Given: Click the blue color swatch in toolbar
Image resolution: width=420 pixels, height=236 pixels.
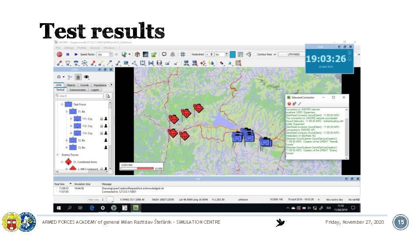Looking at the screenshot, I should (x=232, y=54).
